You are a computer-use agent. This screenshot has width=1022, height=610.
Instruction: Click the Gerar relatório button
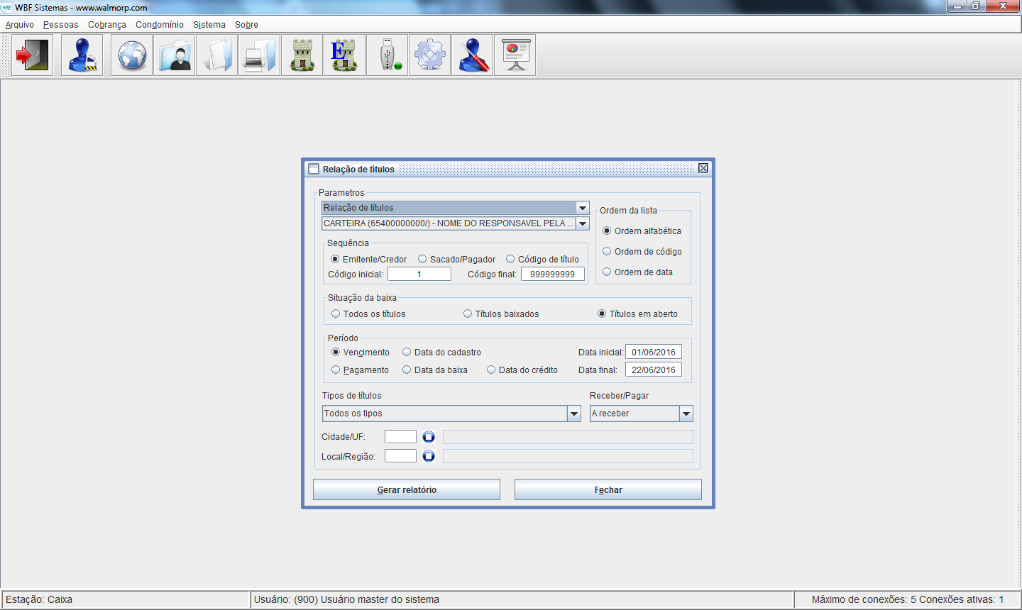point(407,490)
